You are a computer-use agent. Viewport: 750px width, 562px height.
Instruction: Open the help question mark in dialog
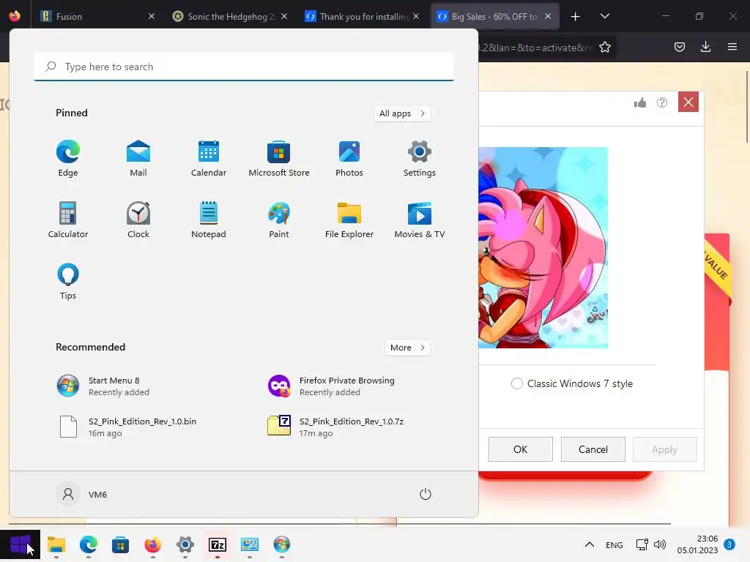(662, 102)
